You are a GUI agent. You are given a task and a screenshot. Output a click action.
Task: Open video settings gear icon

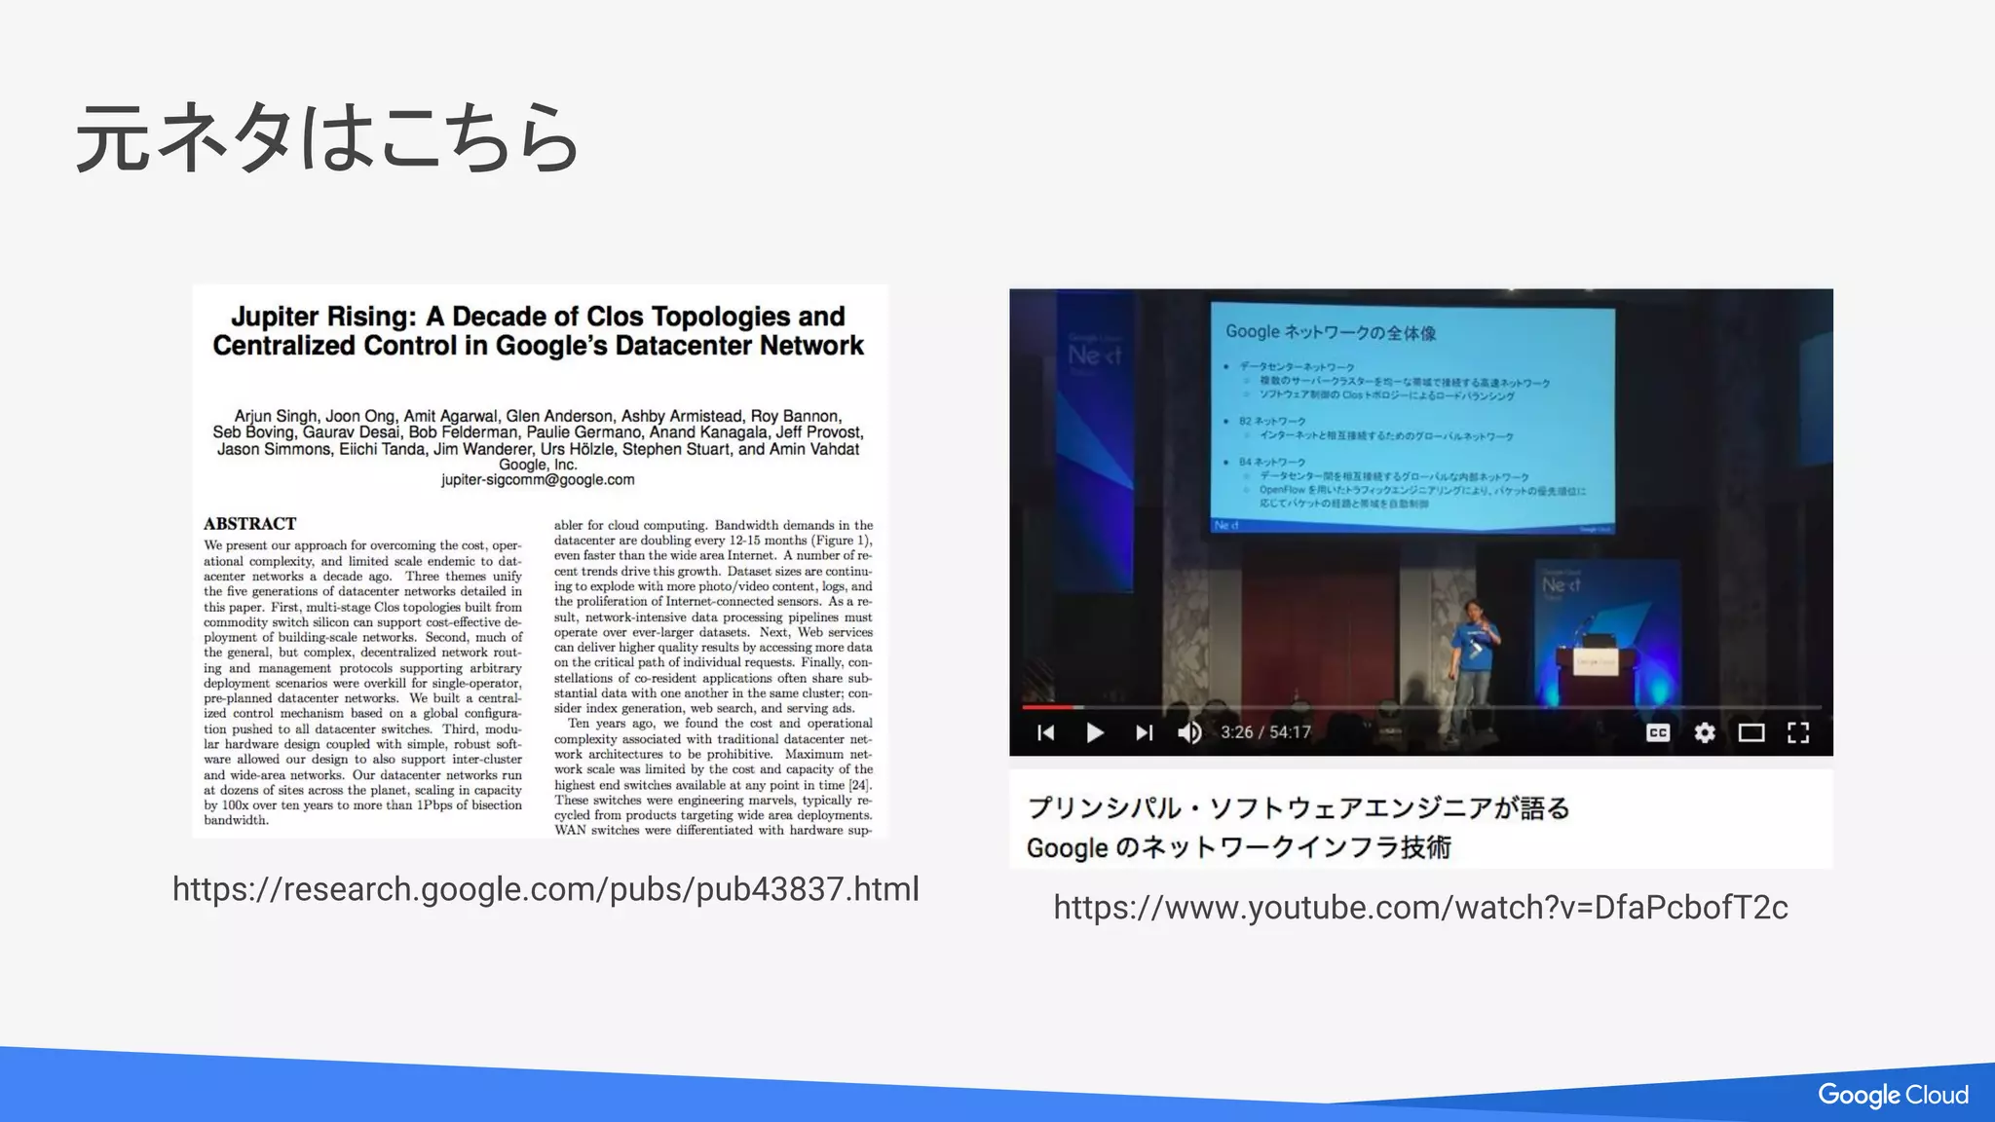pyautogui.click(x=1705, y=732)
